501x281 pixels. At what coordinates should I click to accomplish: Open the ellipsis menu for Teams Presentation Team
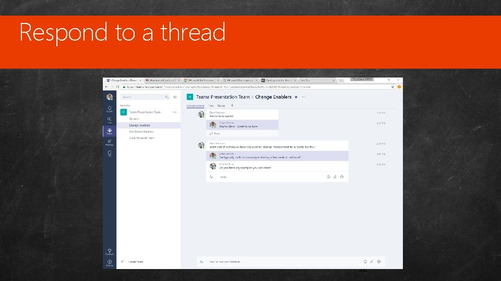point(175,112)
